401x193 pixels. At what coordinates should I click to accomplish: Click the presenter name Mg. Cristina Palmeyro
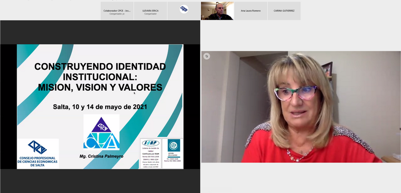click(x=101, y=156)
